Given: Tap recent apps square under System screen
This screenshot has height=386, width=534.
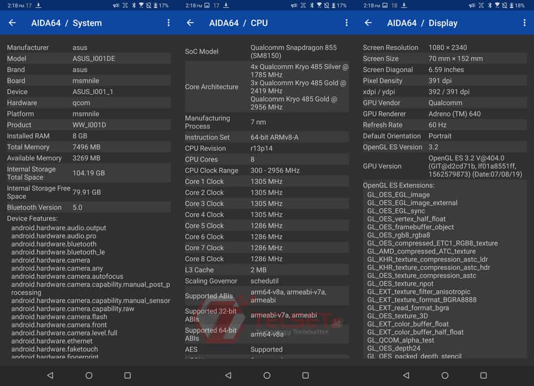Looking at the screenshot, I should 128,375.
